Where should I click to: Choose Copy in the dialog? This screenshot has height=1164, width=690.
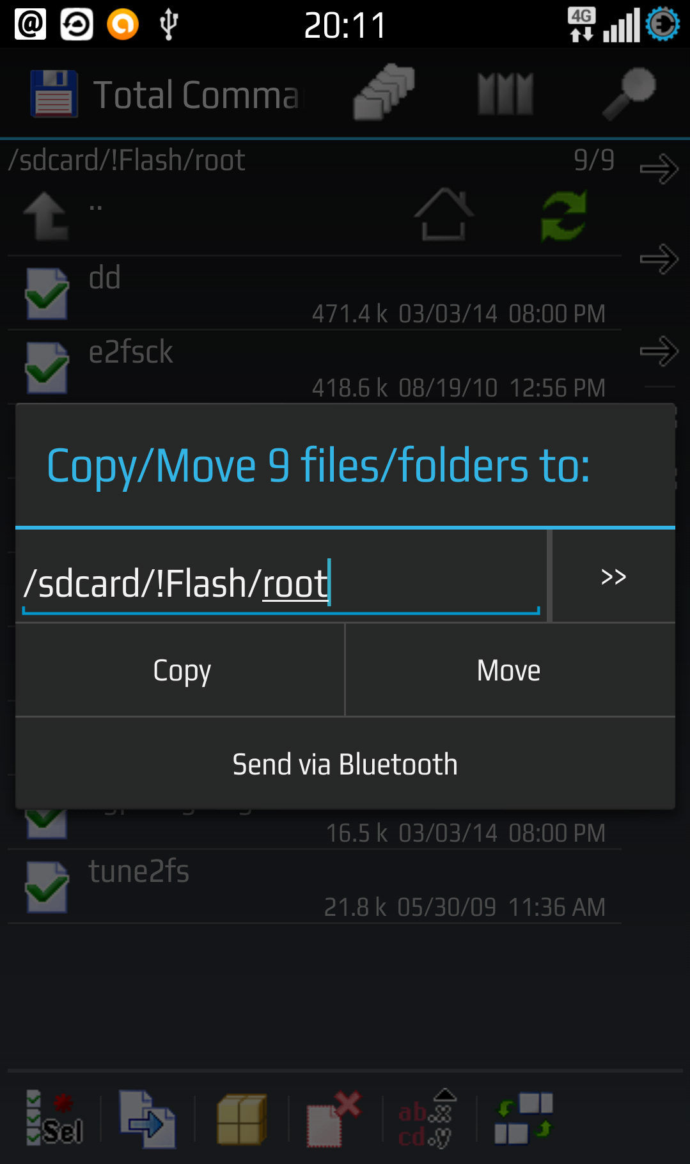[x=180, y=670]
